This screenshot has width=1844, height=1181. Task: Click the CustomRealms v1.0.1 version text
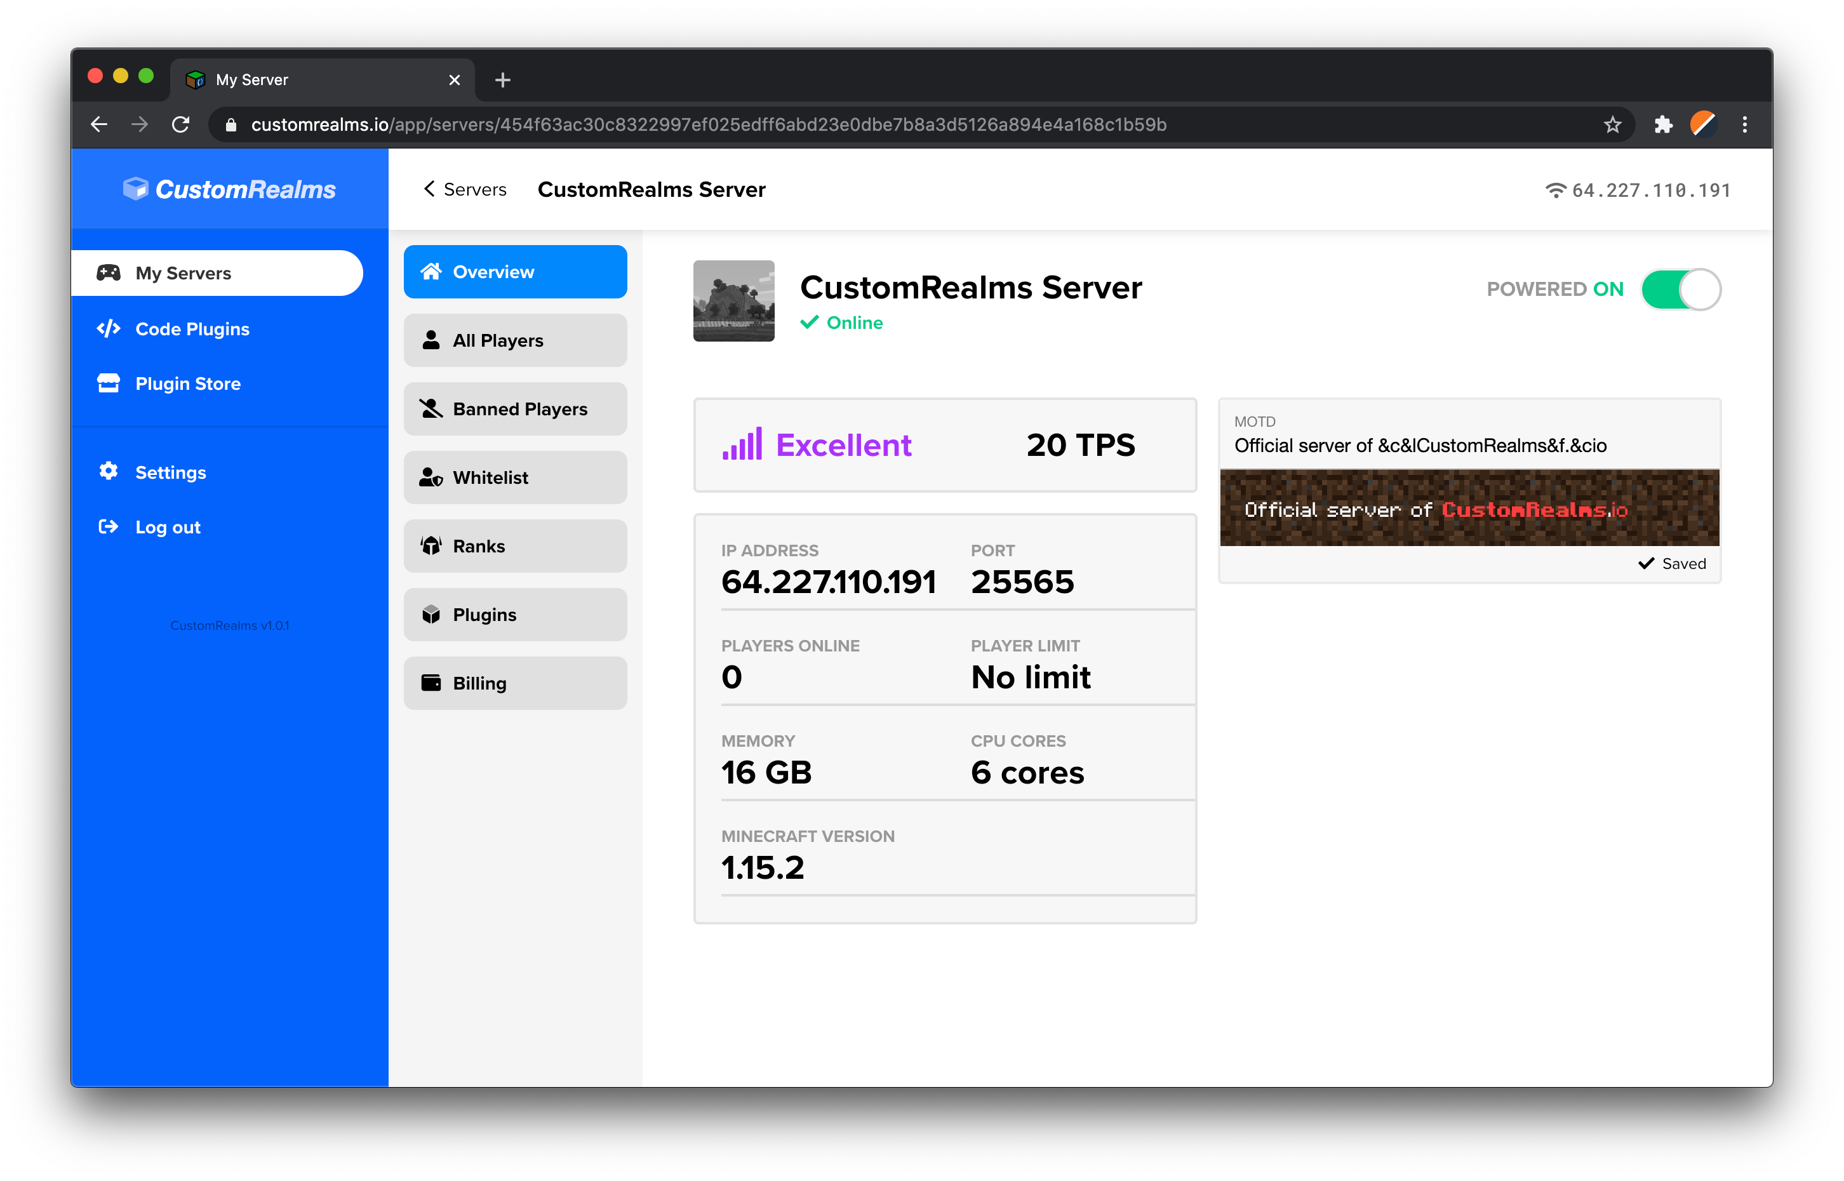(x=229, y=625)
